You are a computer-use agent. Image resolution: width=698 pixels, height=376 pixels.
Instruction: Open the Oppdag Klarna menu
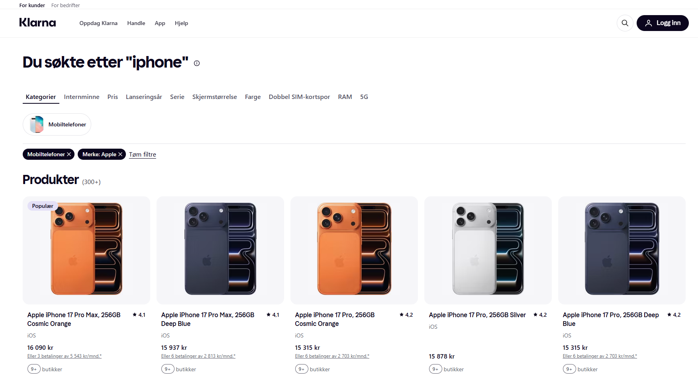tap(98, 23)
